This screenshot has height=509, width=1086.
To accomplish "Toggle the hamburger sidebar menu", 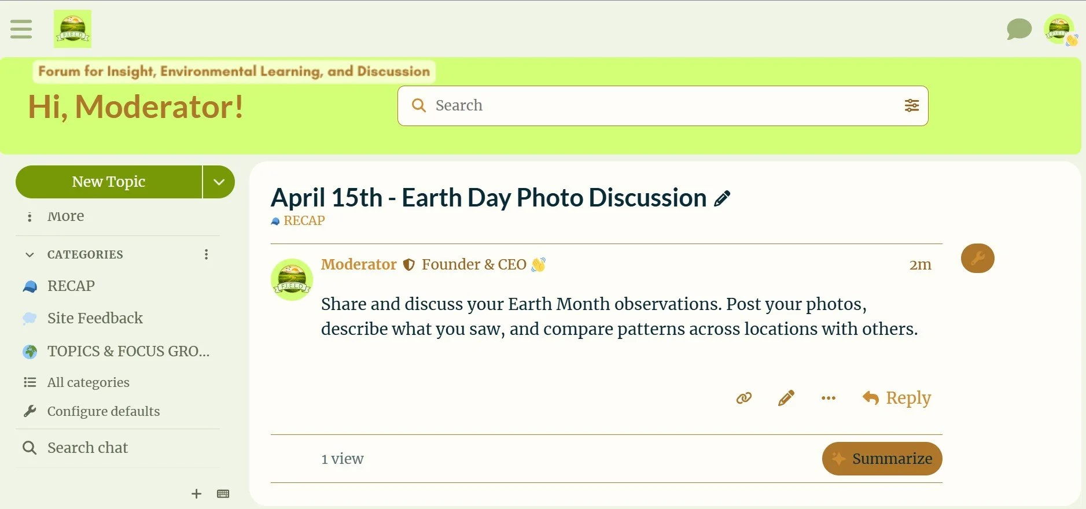I will [x=21, y=29].
